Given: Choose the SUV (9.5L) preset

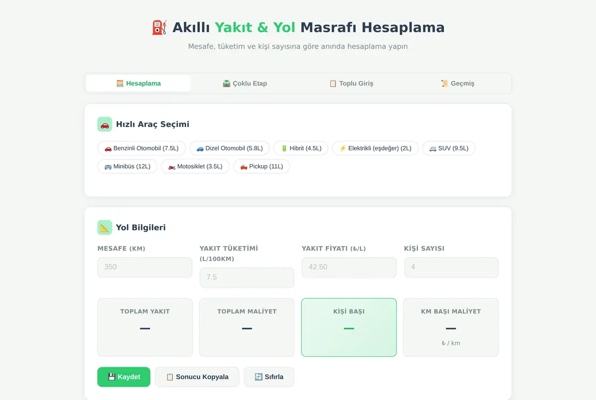Looking at the screenshot, I should 448,148.
